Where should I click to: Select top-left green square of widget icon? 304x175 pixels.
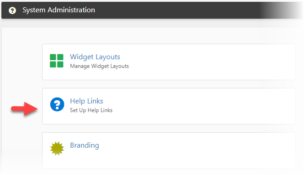click(53, 57)
